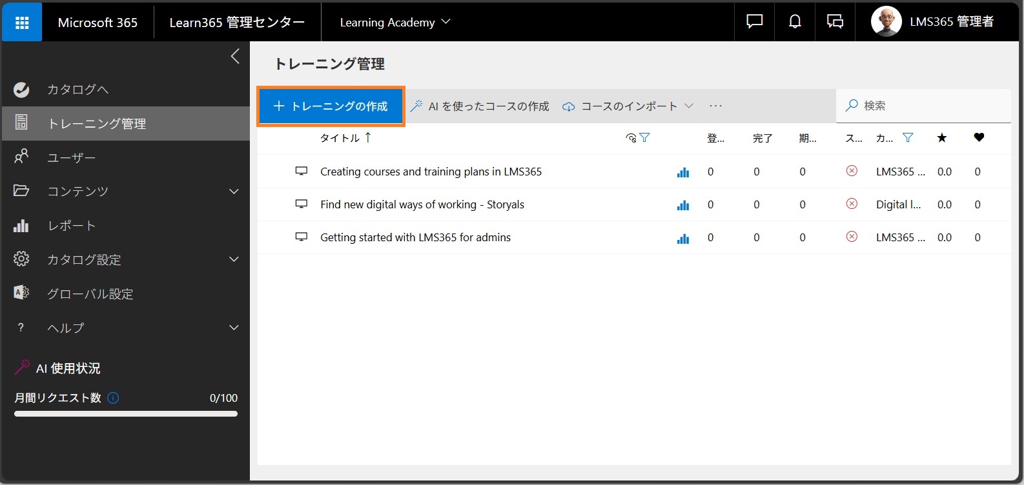Screen dimensions: 1024x485
Task: Click the ス... column header
Action: (854, 138)
